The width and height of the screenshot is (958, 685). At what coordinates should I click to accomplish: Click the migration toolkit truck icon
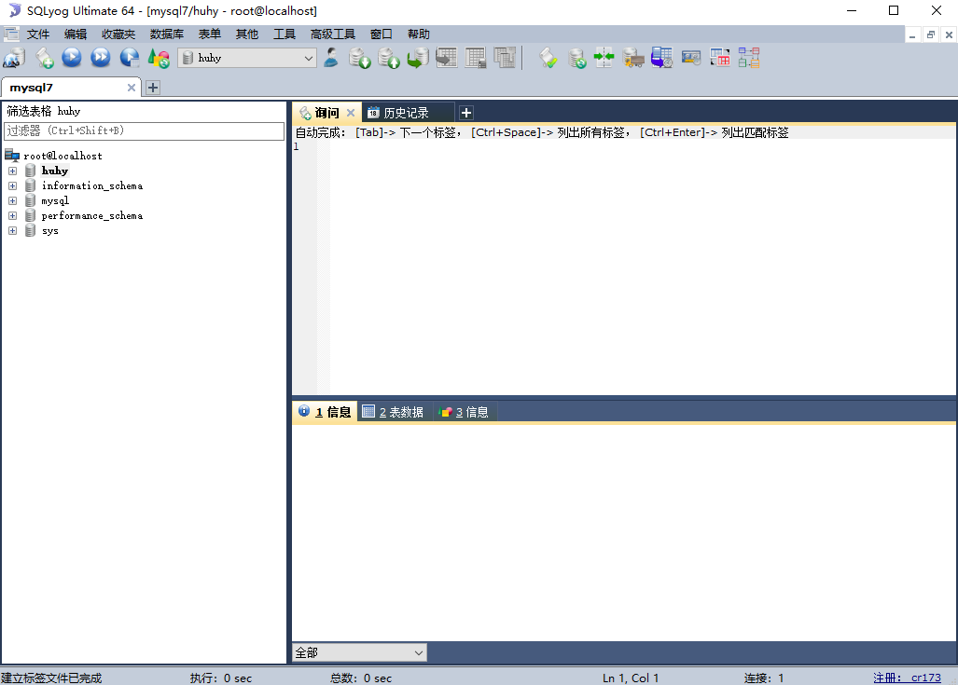point(633,58)
